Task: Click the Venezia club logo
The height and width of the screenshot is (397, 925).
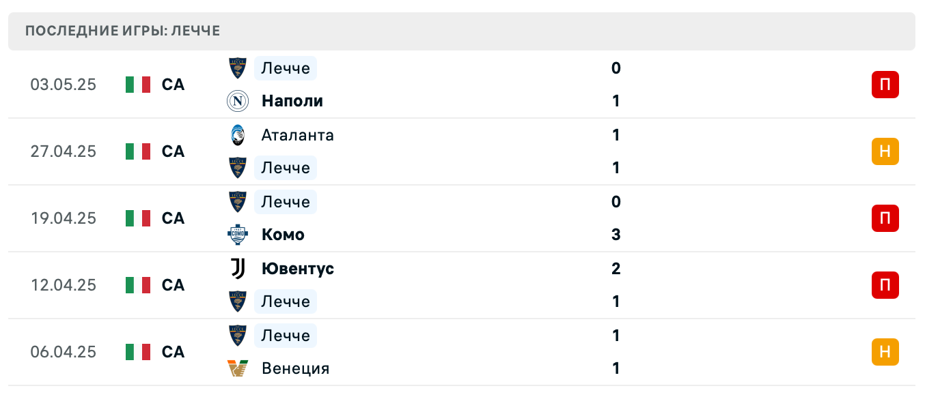Action: coord(237,368)
